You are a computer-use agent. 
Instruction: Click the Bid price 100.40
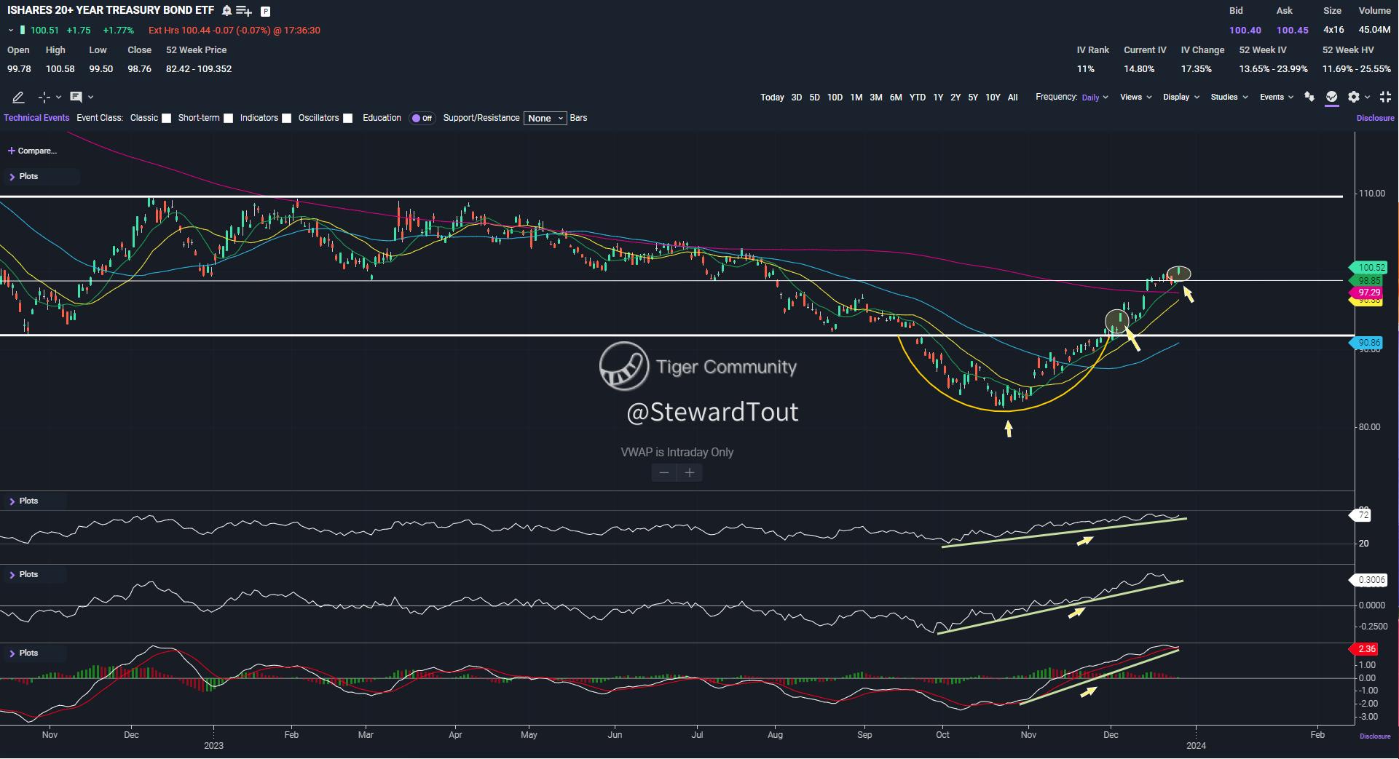pyautogui.click(x=1245, y=31)
